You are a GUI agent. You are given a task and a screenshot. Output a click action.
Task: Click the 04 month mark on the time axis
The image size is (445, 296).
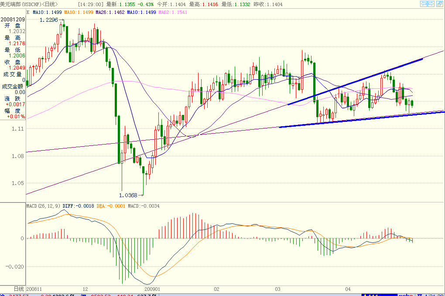click(348, 289)
